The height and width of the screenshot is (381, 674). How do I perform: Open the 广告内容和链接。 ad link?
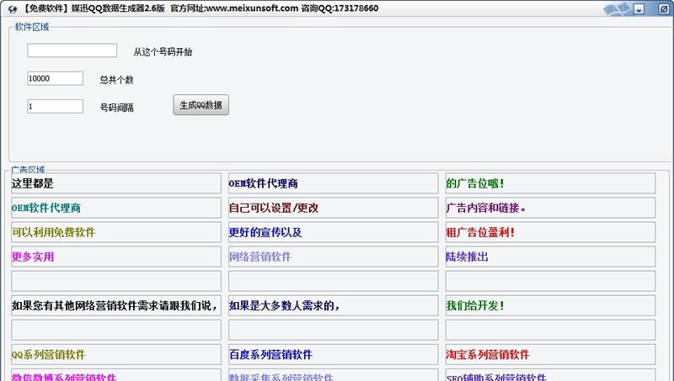tap(551, 208)
